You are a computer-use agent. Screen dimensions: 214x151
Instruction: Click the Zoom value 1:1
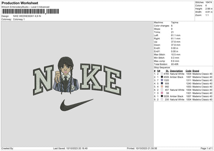207,15
